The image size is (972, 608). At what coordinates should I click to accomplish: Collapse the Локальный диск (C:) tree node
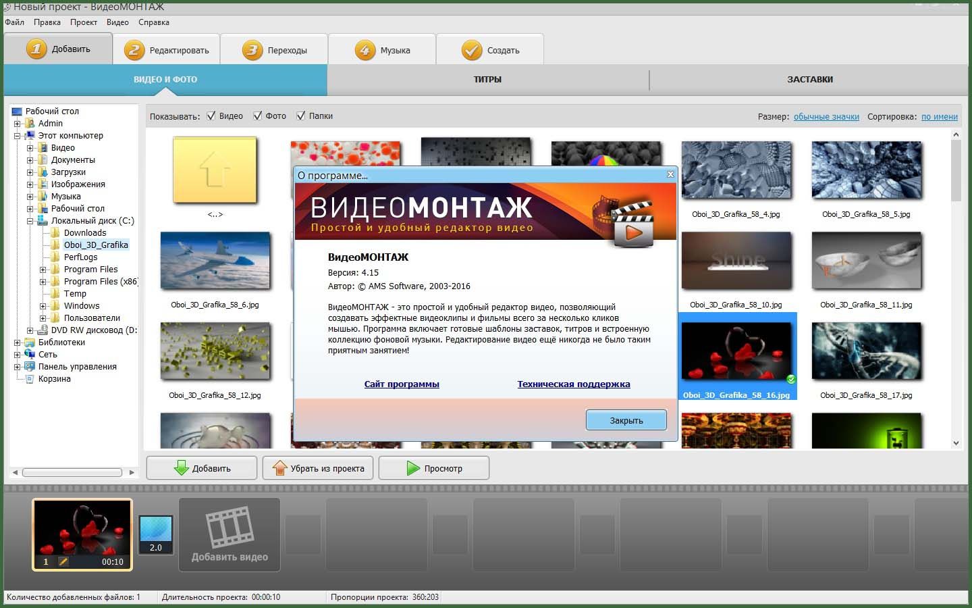coord(30,221)
